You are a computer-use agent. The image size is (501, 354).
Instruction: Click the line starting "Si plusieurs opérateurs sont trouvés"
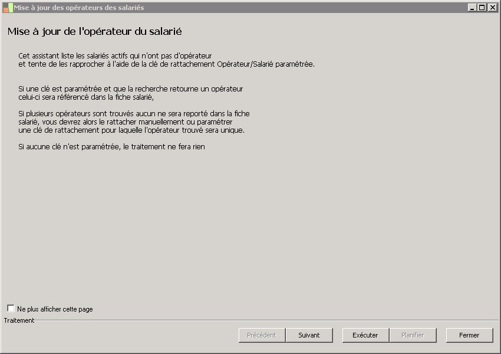pyautogui.click(x=134, y=114)
